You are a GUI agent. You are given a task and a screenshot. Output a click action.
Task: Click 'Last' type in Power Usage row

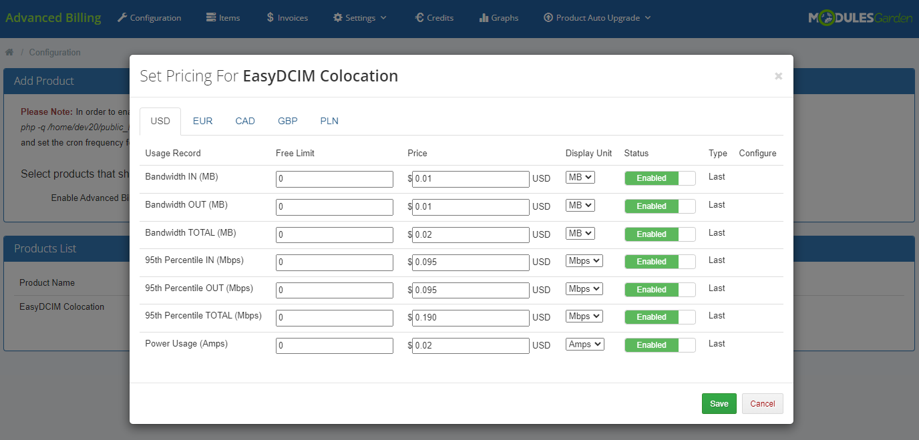click(x=717, y=344)
